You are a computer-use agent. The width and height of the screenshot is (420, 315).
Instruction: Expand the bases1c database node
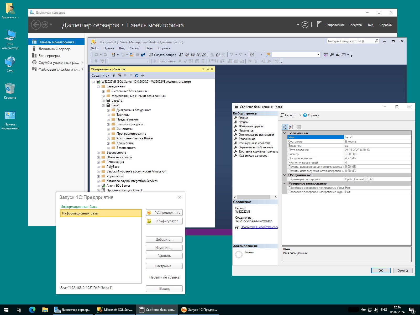[x=103, y=101]
